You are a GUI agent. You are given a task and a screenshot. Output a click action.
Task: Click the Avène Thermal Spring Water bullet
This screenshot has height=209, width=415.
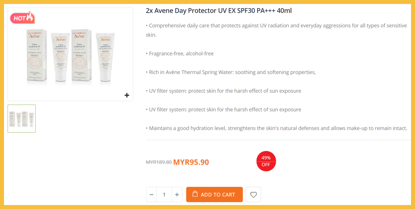[x=232, y=72]
